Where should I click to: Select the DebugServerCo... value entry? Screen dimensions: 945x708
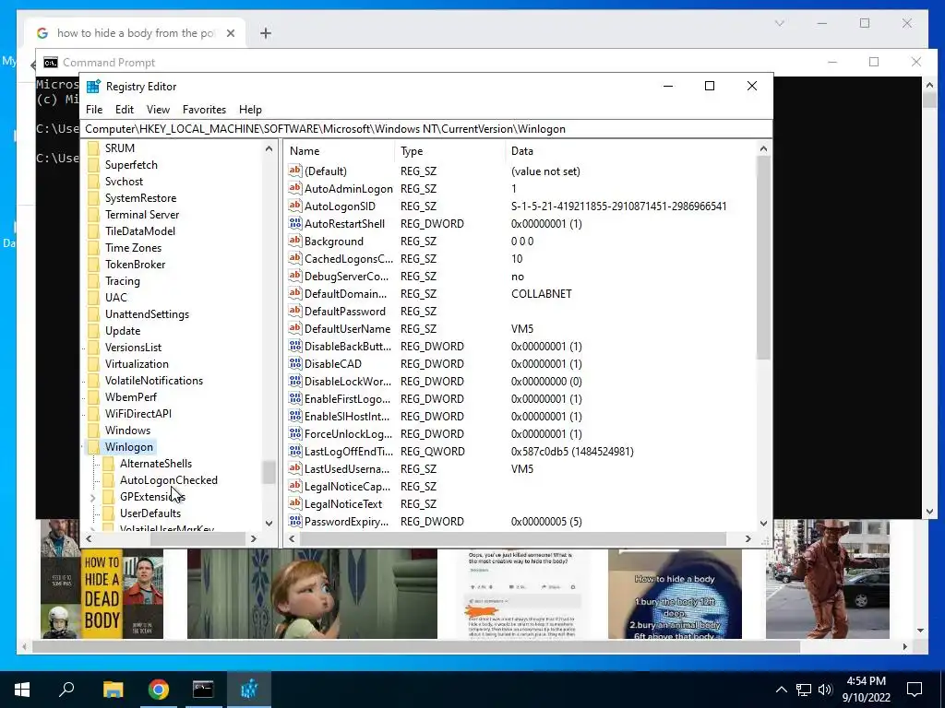click(x=347, y=277)
